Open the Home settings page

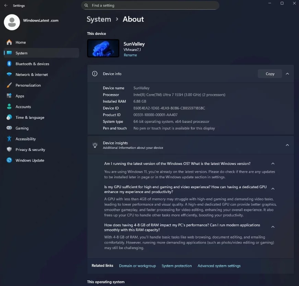41,42
